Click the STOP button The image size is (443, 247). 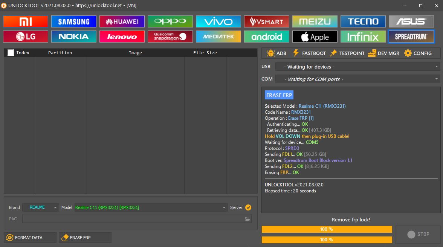tap(418, 234)
